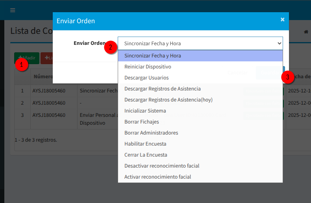Click the home breadcrumb icon
This screenshot has width=311, height=203.
tap(306, 32)
